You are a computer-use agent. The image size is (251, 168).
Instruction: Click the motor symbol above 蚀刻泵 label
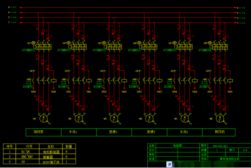click(43, 119)
